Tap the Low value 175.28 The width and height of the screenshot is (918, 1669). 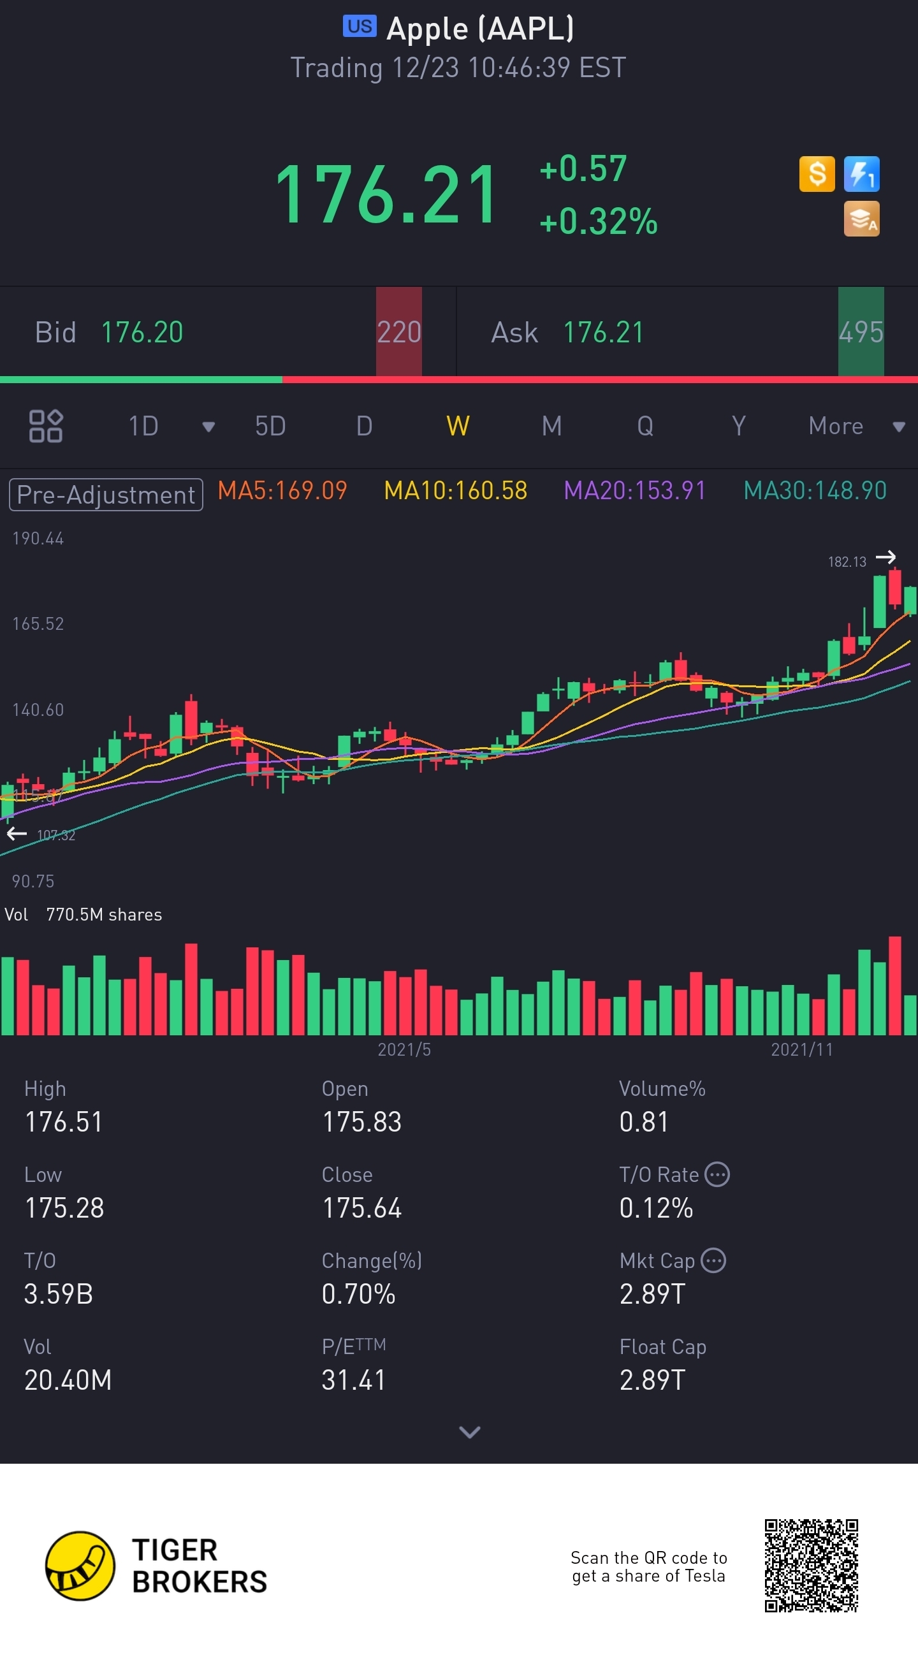64,1207
